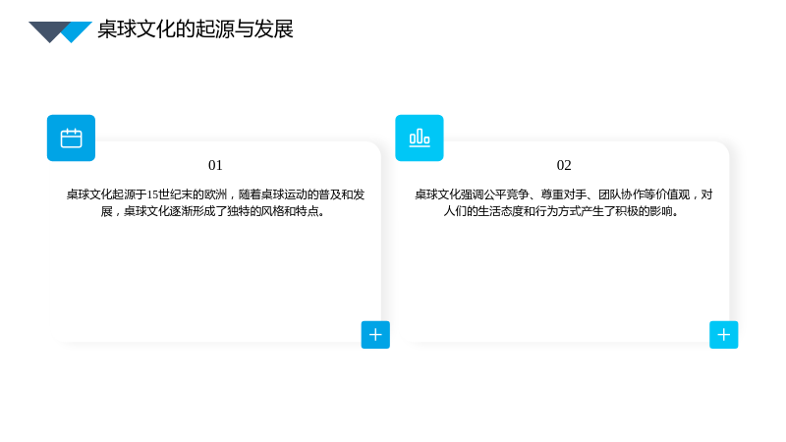The image size is (786, 442).
Task: Click the calendar icon on card 01
Action: coord(71,138)
